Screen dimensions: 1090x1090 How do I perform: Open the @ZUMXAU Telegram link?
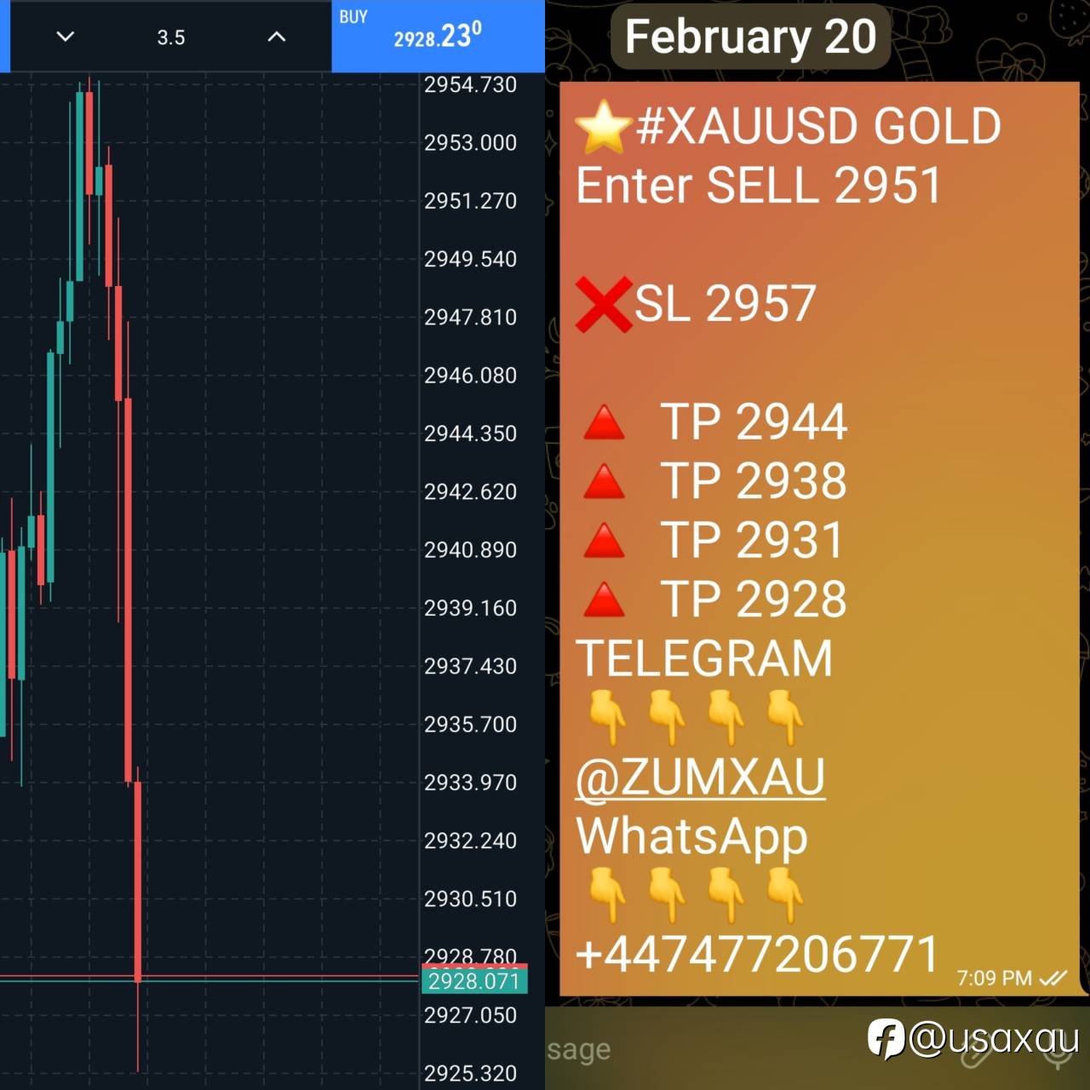click(700, 777)
